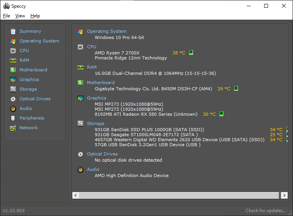Click the Operating System flag icon in sidebar

13,41
